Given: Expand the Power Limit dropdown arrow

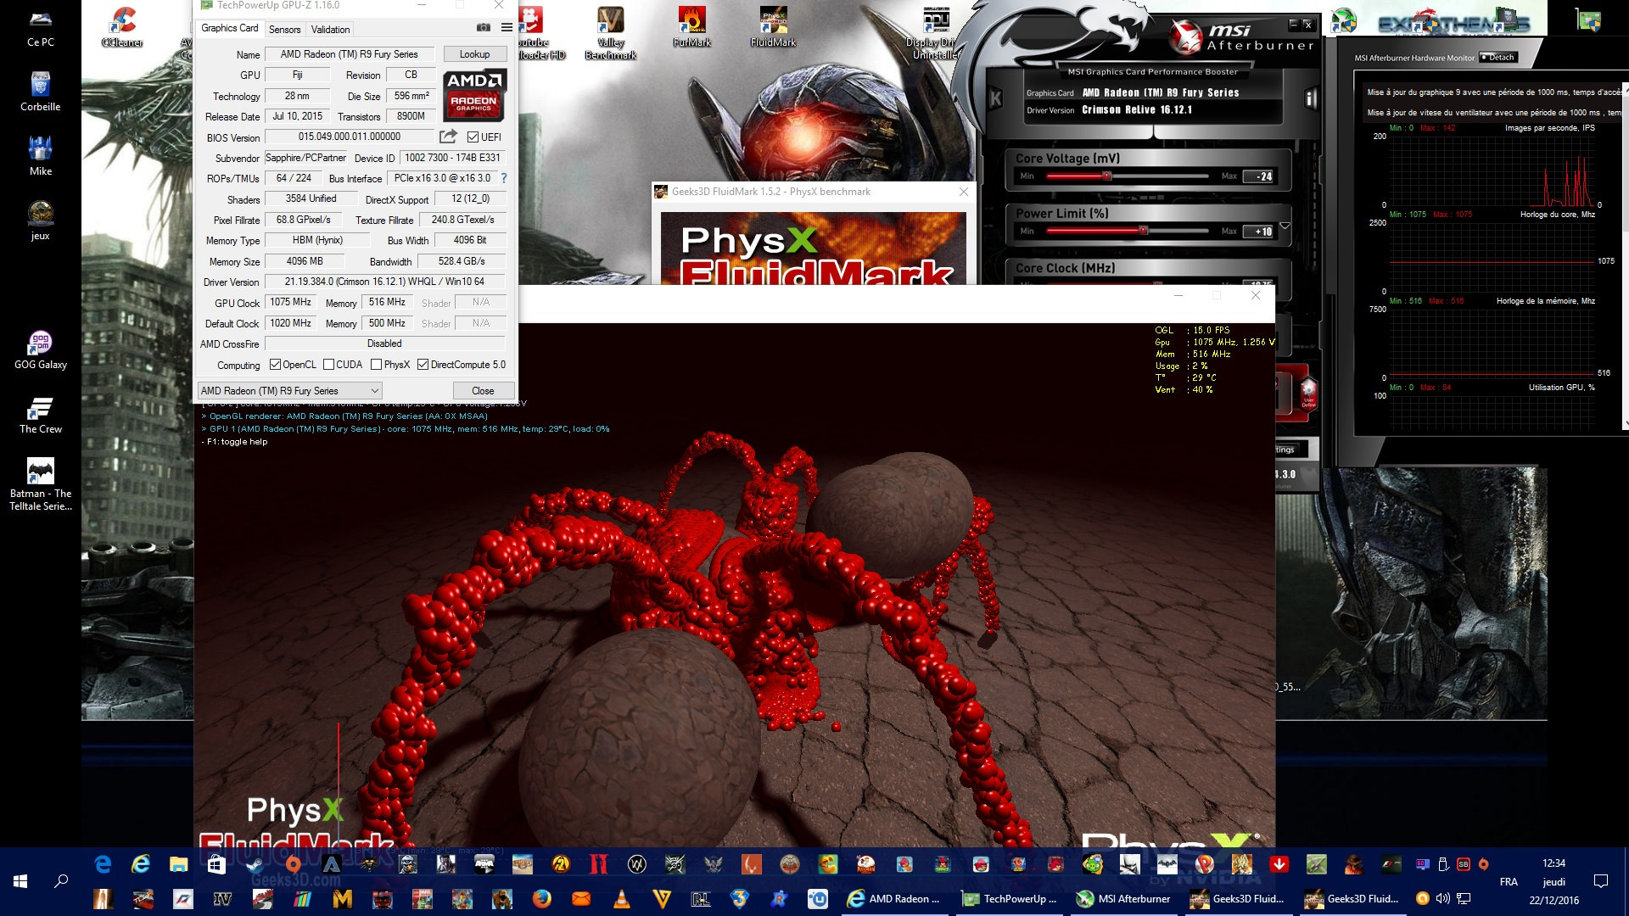Looking at the screenshot, I should click(1285, 226).
